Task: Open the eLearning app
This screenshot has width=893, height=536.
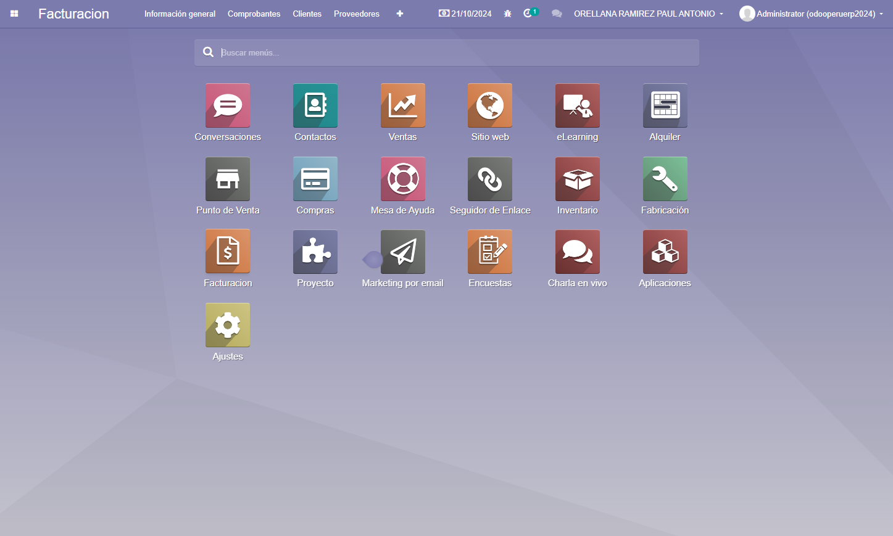Action: (578, 105)
